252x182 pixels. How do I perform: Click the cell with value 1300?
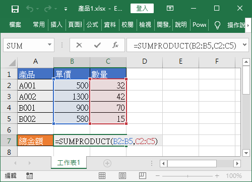point(72,96)
